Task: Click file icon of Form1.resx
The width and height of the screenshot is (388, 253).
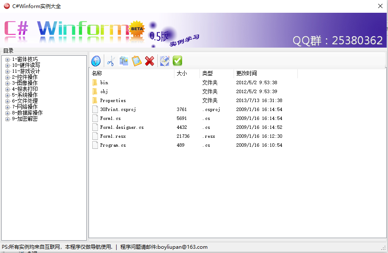Action: (95, 136)
